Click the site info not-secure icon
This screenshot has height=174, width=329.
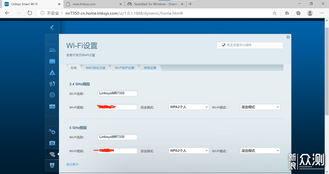click(42, 13)
